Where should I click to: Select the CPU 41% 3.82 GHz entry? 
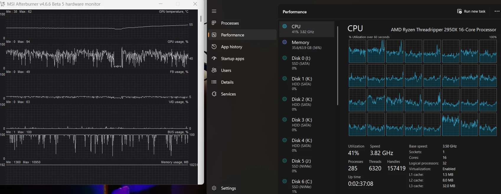(x=307, y=29)
